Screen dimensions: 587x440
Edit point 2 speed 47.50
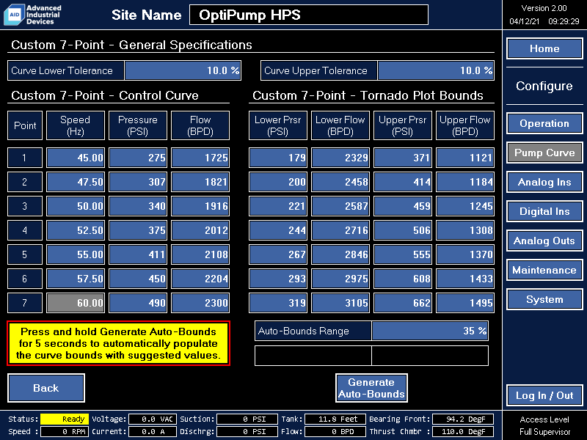pos(76,182)
